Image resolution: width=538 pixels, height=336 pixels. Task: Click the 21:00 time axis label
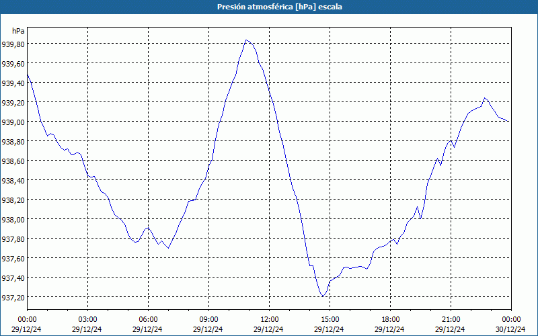click(451, 320)
